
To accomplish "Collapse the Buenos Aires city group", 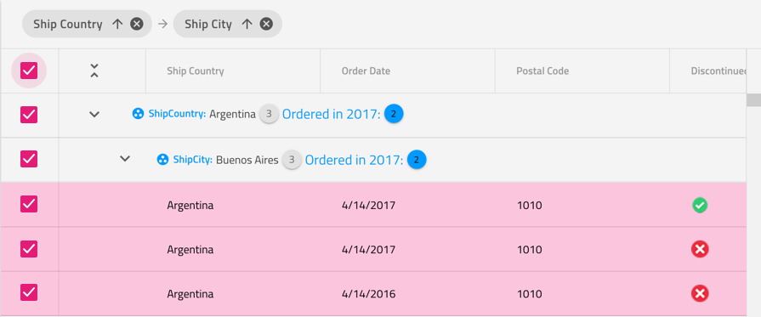I will tap(125, 158).
